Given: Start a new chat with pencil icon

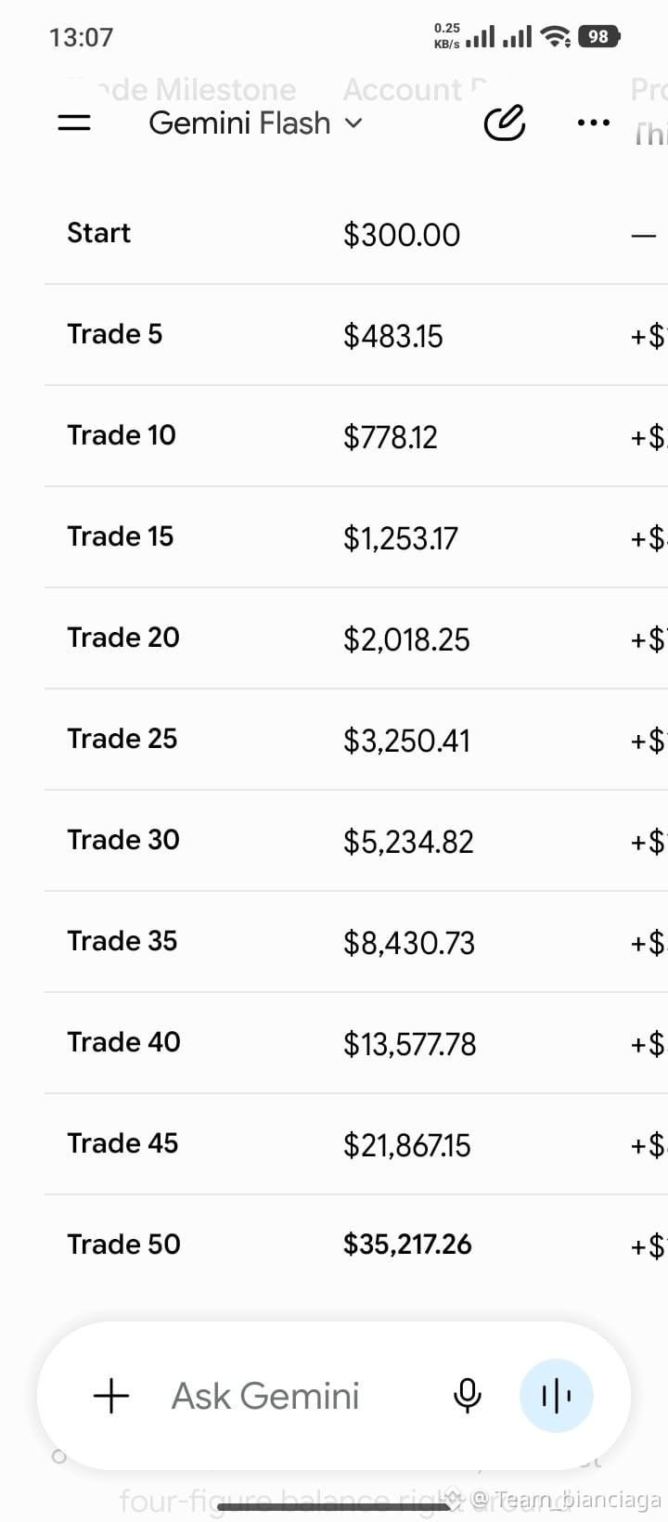Looking at the screenshot, I should coord(505,123).
